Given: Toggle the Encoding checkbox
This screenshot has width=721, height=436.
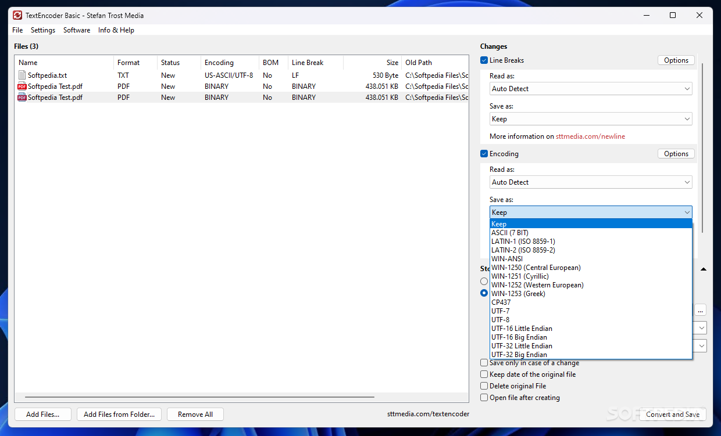Looking at the screenshot, I should [x=484, y=154].
